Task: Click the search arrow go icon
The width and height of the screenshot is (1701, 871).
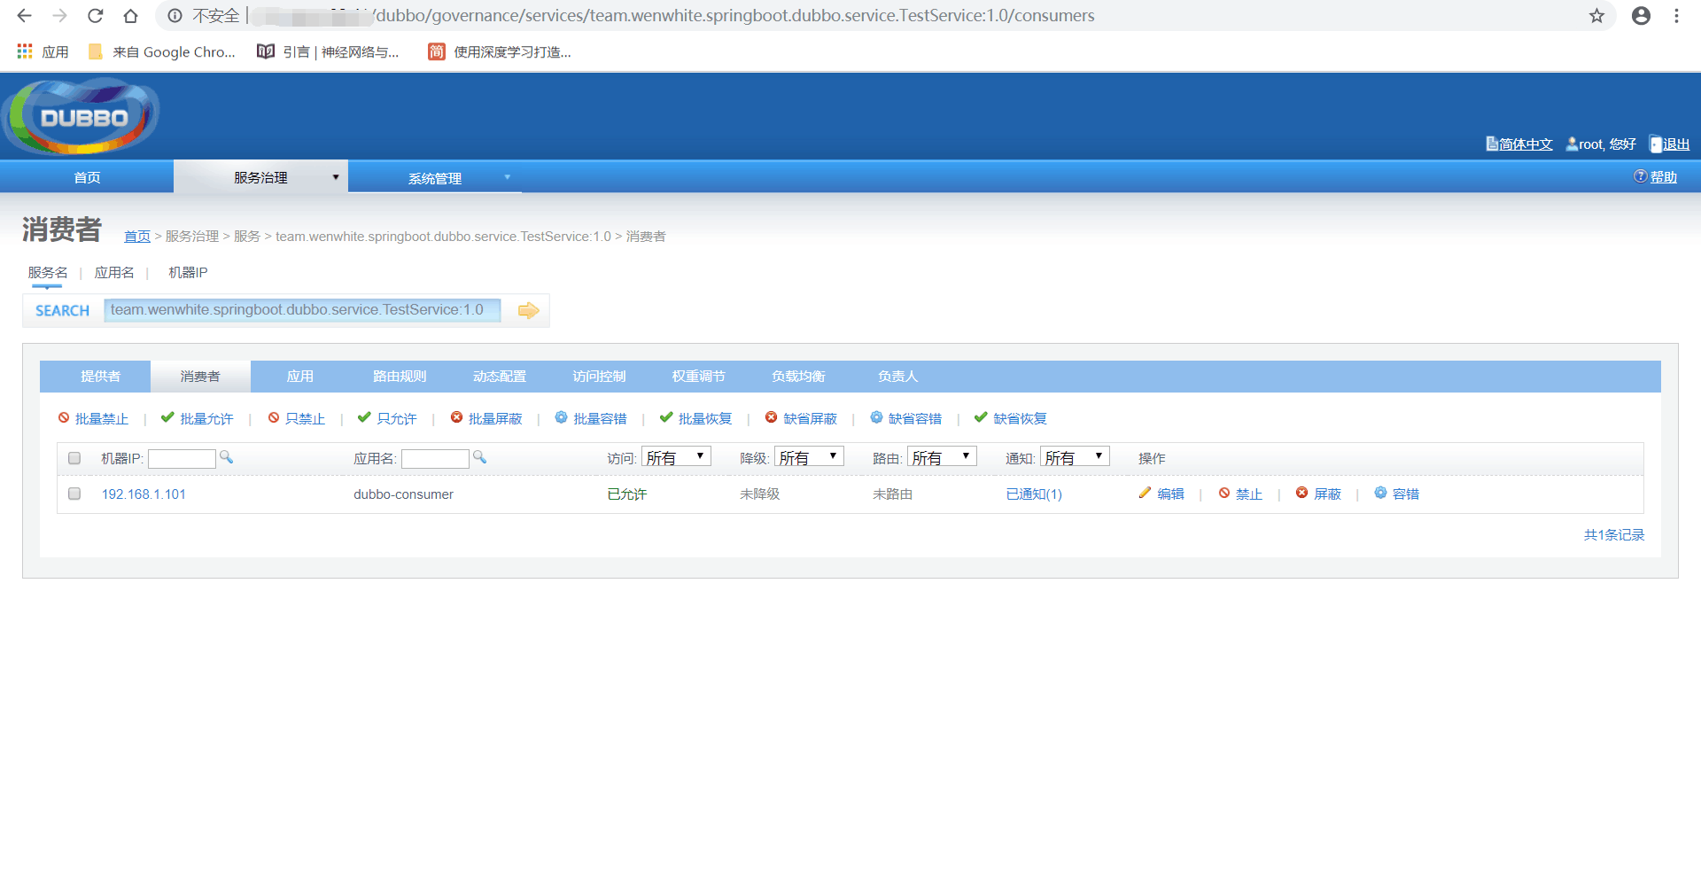Action: [x=528, y=310]
